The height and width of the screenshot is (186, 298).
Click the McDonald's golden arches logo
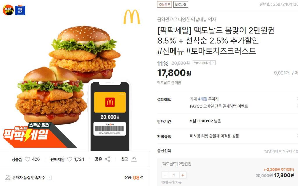tap(132, 17)
